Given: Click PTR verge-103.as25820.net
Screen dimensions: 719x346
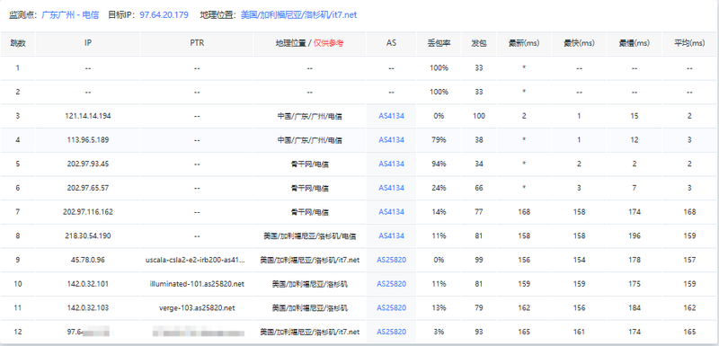Looking at the screenshot, I should coord(197,308).
